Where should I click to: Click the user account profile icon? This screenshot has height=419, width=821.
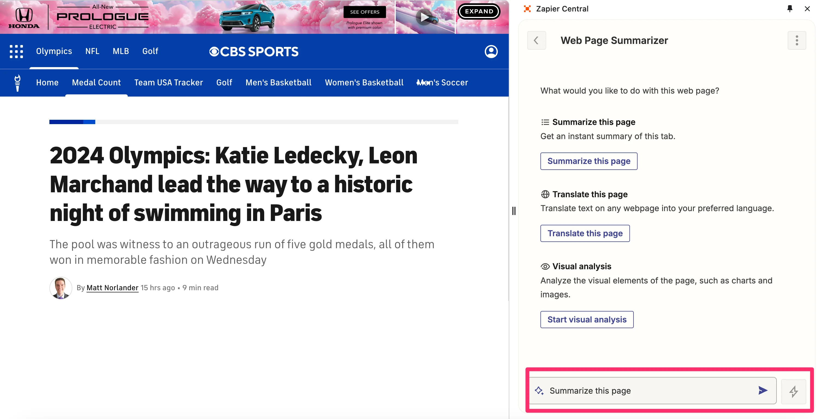(x=491, y=51)
